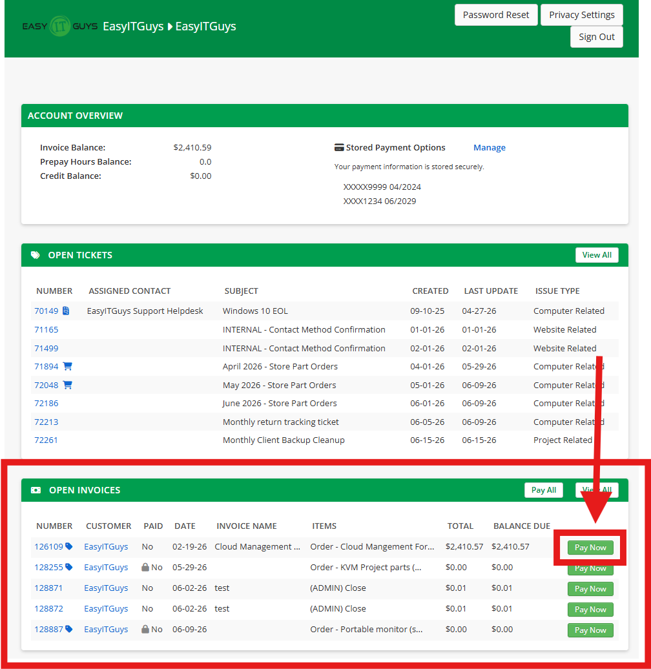Viewport: 651px width, 669px height.
Task: Open invoice 128872
Action: (48, 609)
